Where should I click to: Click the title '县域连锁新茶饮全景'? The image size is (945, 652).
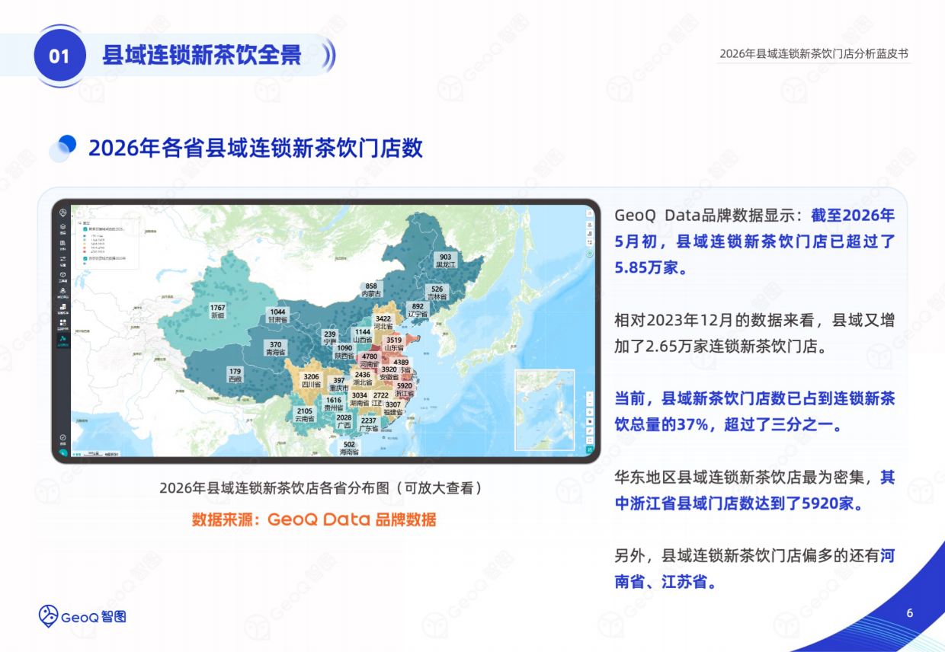coord(202,56)
